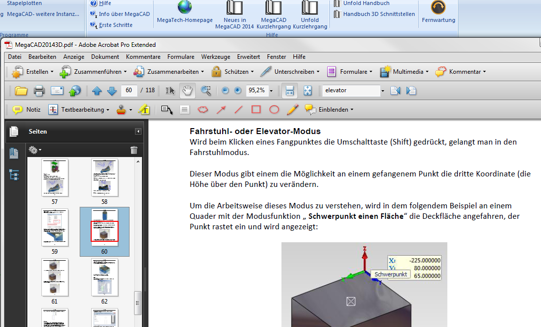541x327 pixels.
Task: Expand the zoom percentage dropdown arrow
Action: click(x=271, y=91)
